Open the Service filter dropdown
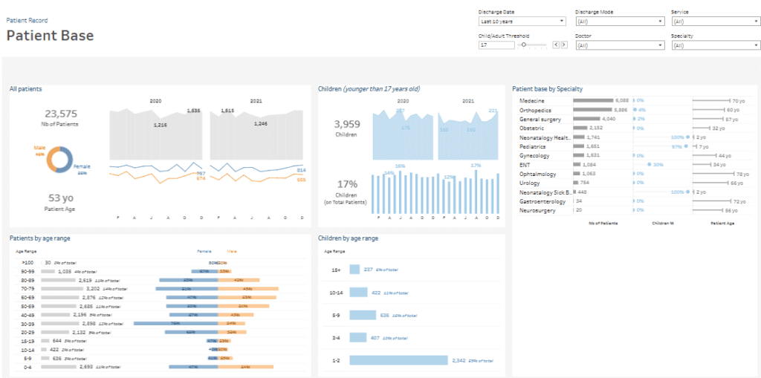Screen dimensions: 761x378 click(x=716, y=22)
